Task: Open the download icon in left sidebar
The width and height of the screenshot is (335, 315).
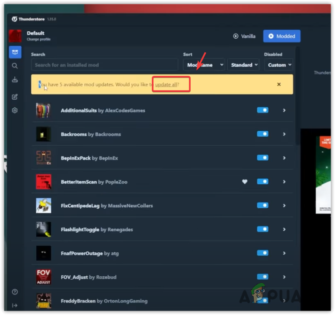Action: [x=15, y=80]
